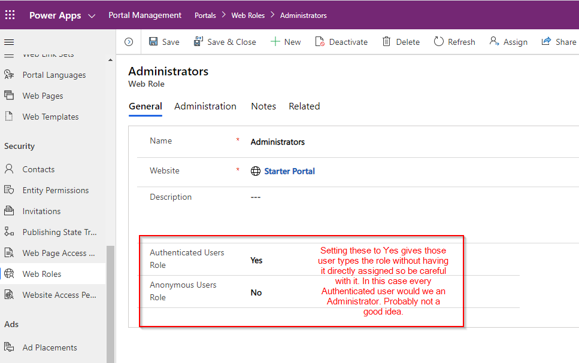Switch to the General tab
This screenshot has width=579, height=363.
(145, 106)
